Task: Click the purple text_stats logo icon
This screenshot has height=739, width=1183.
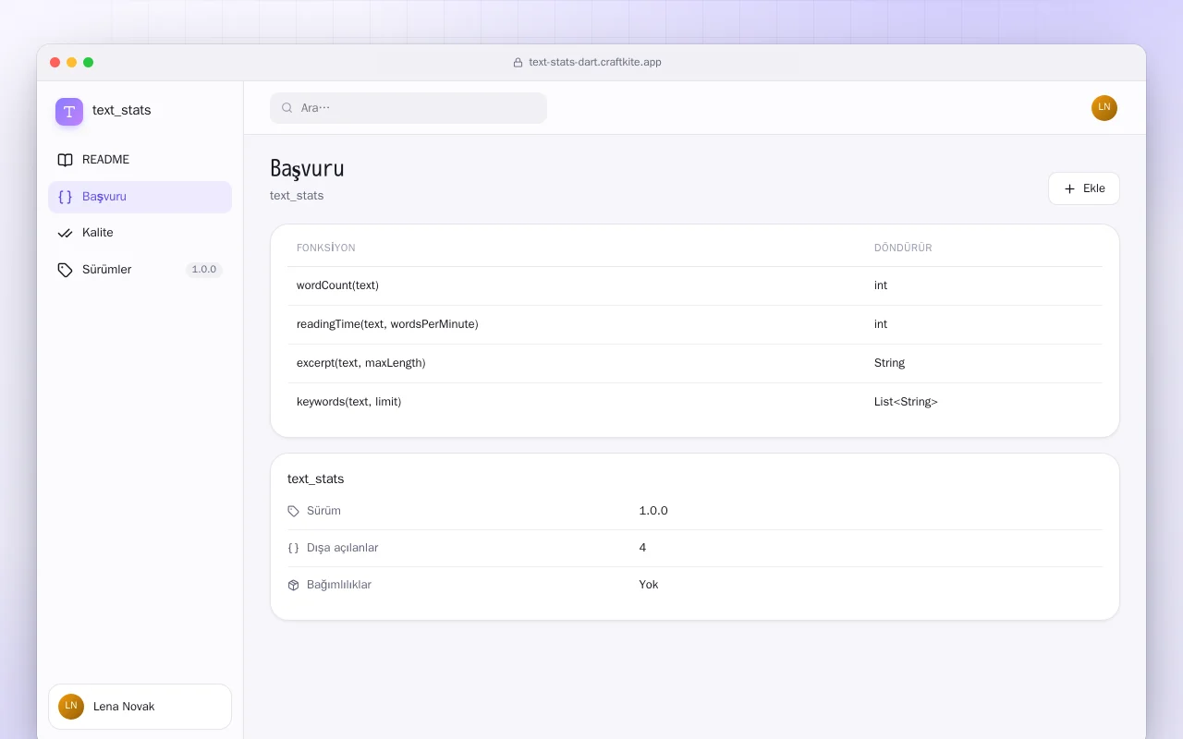Action: point(69,112)
